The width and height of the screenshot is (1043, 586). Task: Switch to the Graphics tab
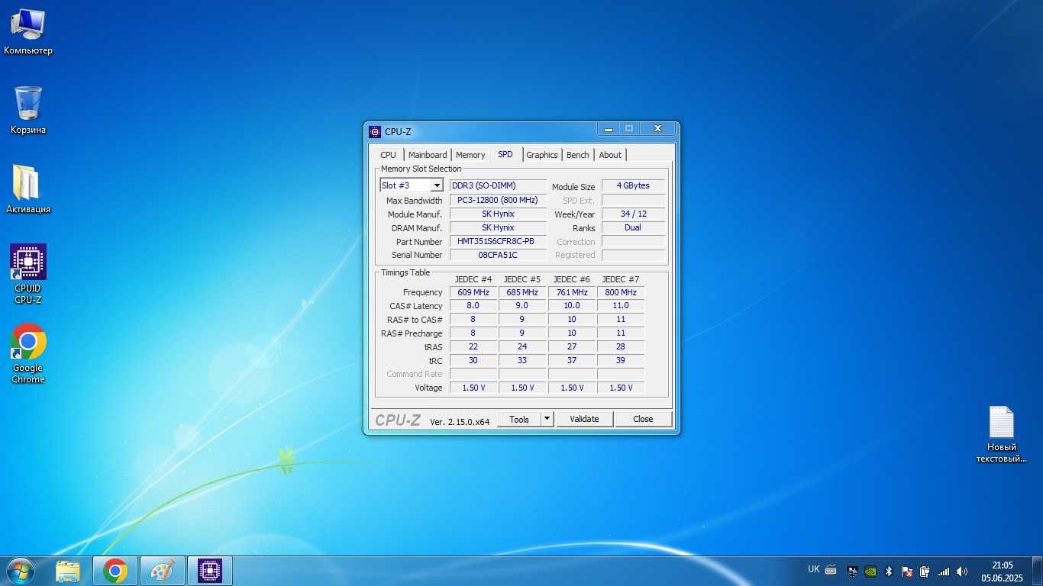pos(542,155)
